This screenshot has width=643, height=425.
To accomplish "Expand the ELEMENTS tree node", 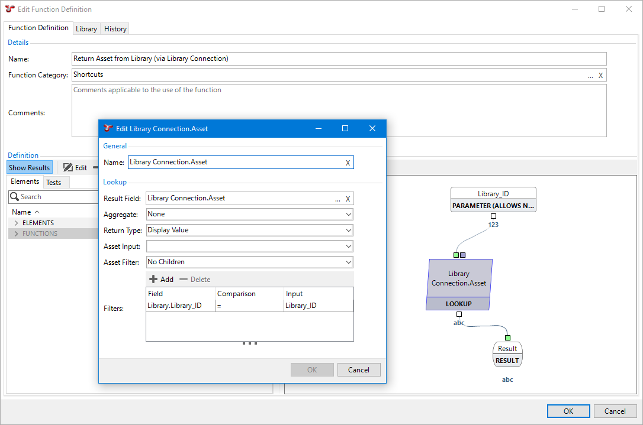I will [x=16, y=223].
